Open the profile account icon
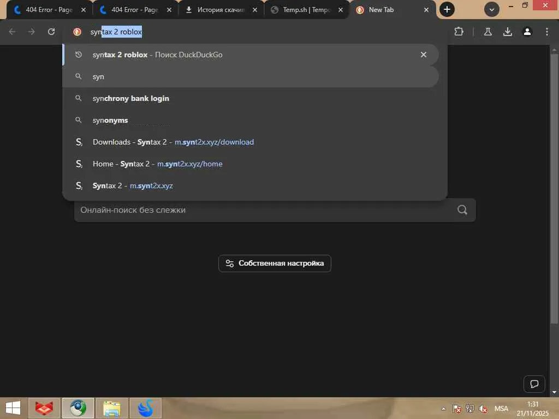Screen dimensions: 559x419 click(x=527, y=32)
